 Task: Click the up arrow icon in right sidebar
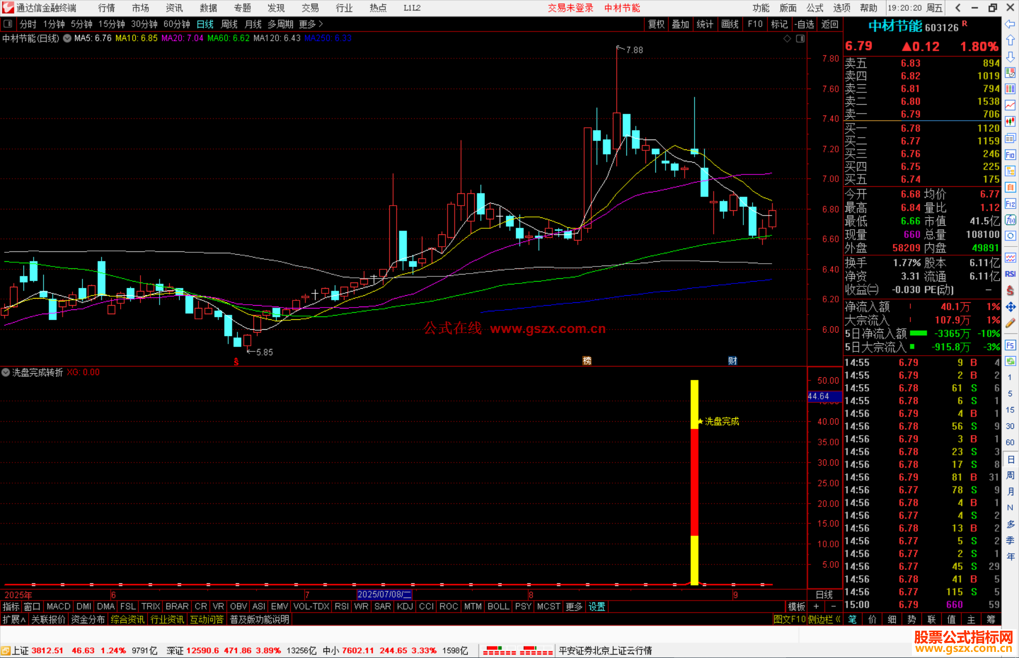coord(1010,41)
